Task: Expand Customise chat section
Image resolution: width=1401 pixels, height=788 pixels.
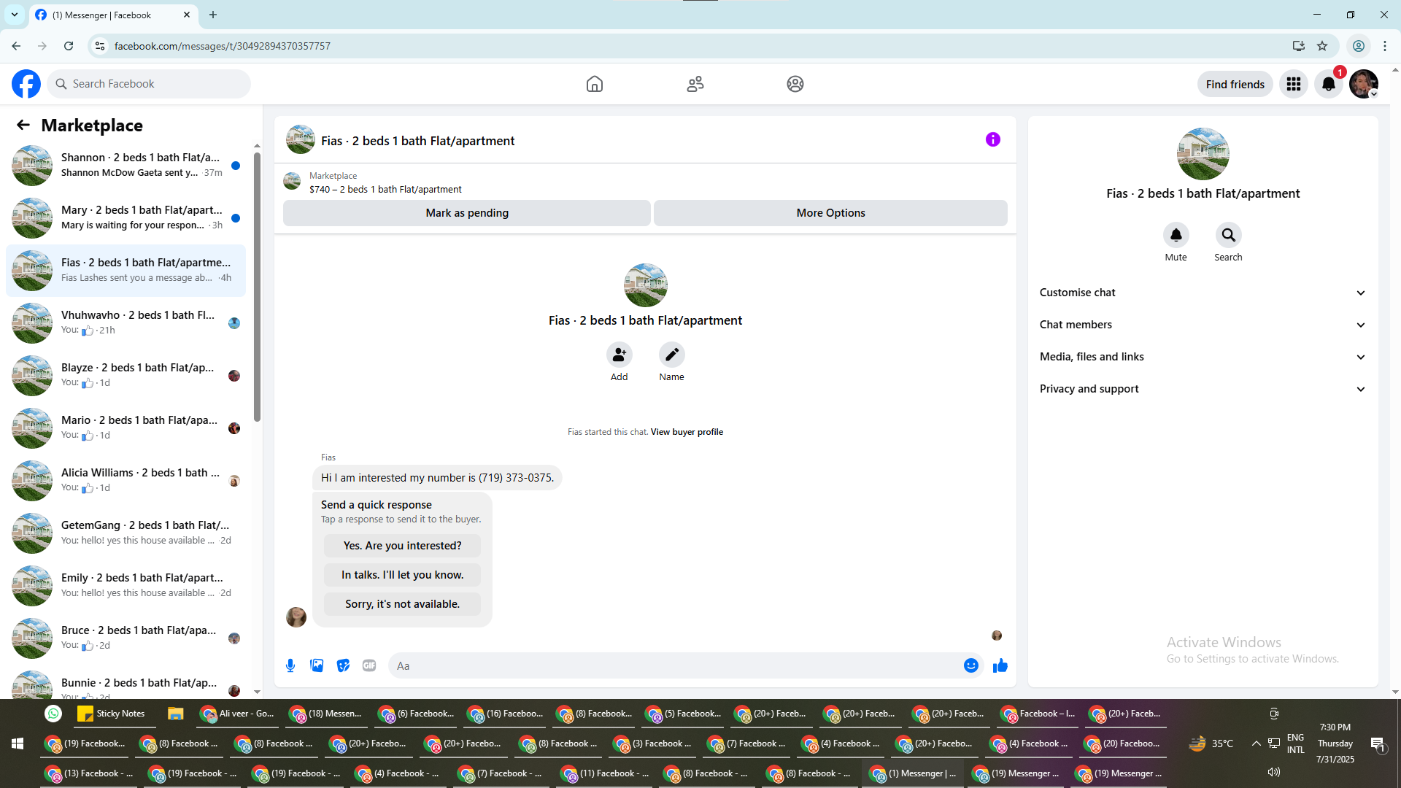Action: click(1202, 293)
